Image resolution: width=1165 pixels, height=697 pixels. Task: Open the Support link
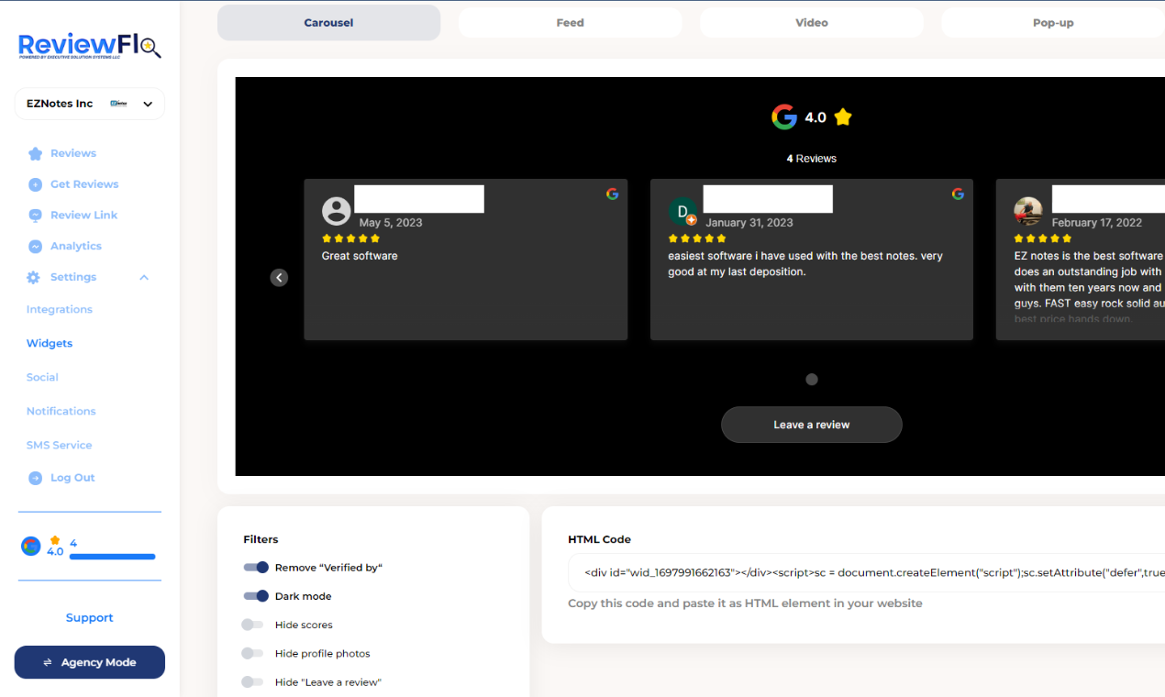90,618
